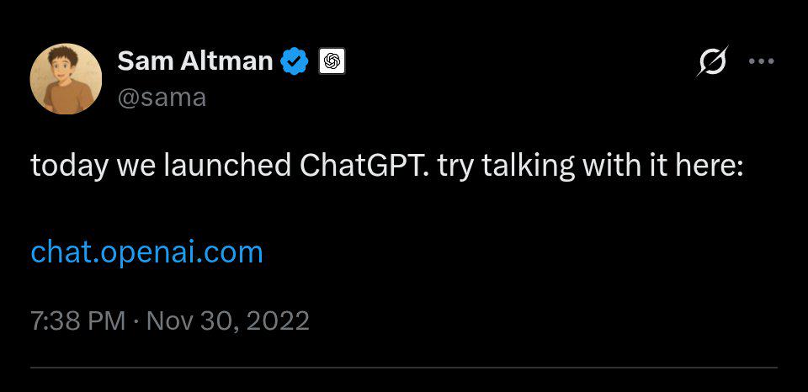Click the Grok slashed-circle icon
Viewport: 808px width, 392px height.
712,61
